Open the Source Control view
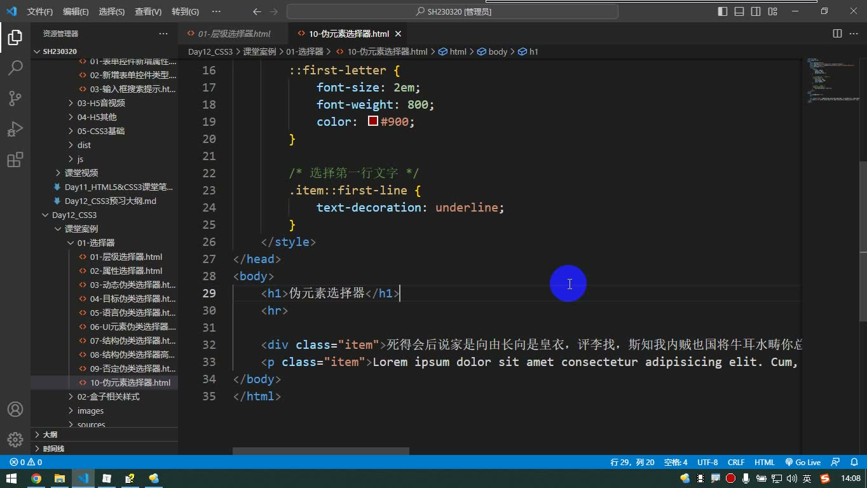Screen dimensions: 867x488 15,98
